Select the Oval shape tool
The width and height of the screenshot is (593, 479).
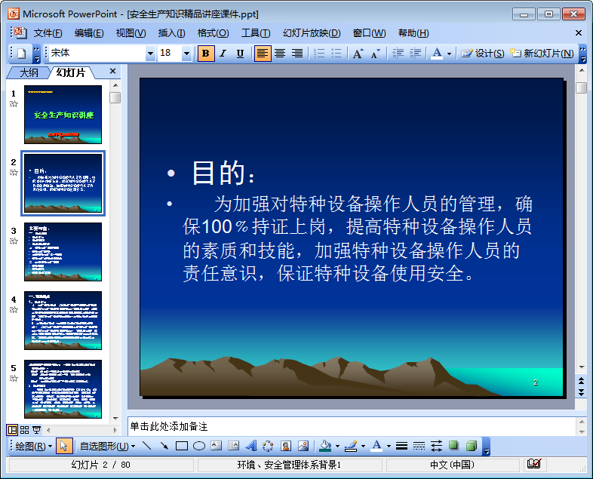tap(199, 446)
